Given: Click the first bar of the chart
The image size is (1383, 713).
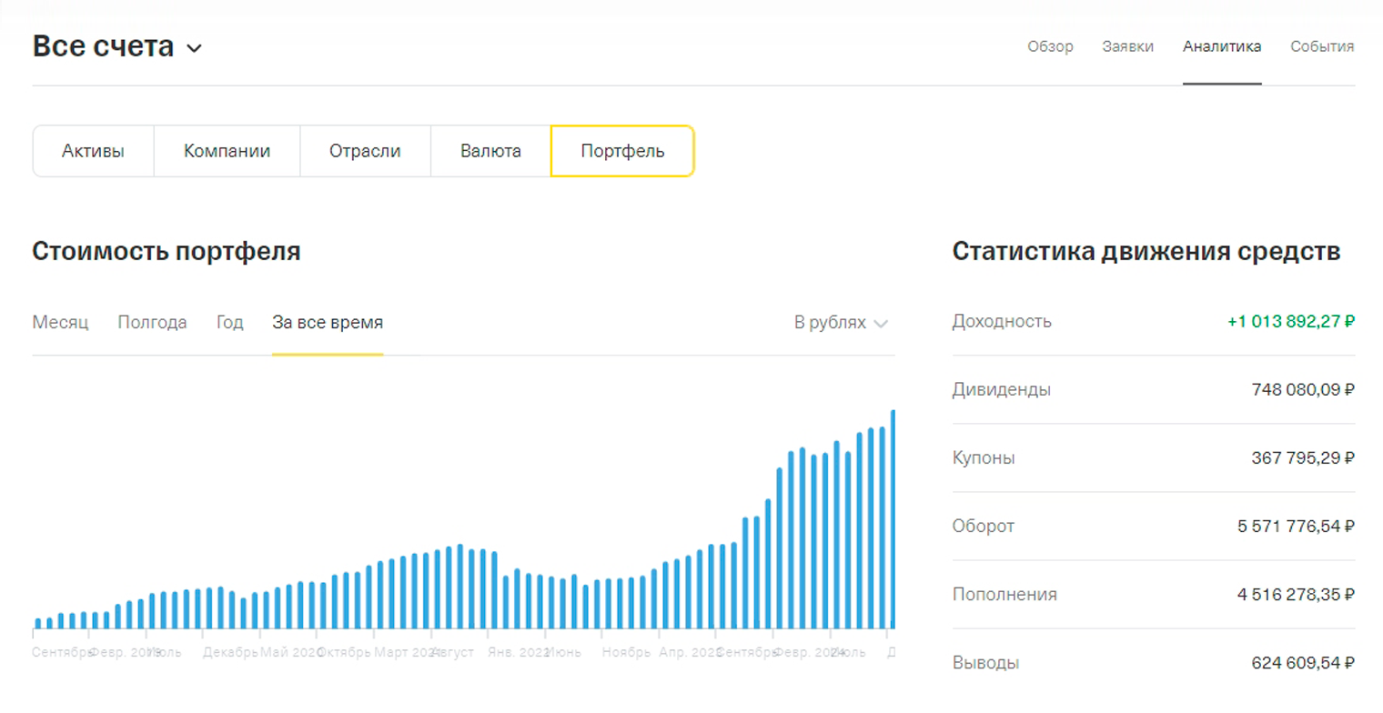Looking at the screenshot, I should click(x=38, y=624).
